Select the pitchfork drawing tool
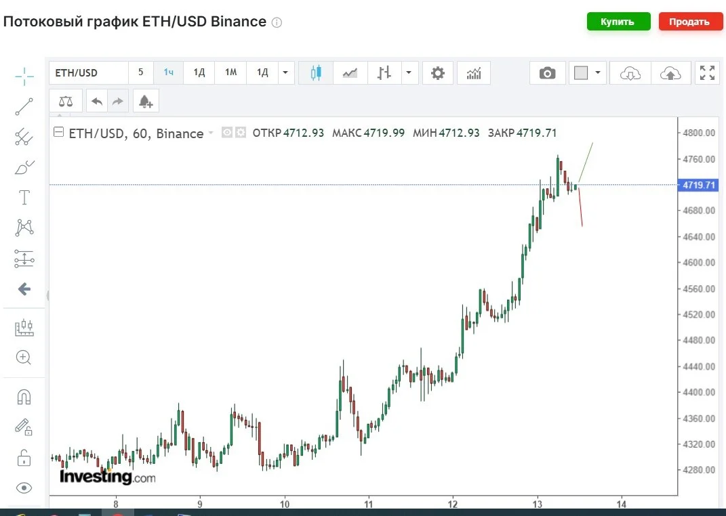The height and width of the screenshot is (516, 726). 24,137
